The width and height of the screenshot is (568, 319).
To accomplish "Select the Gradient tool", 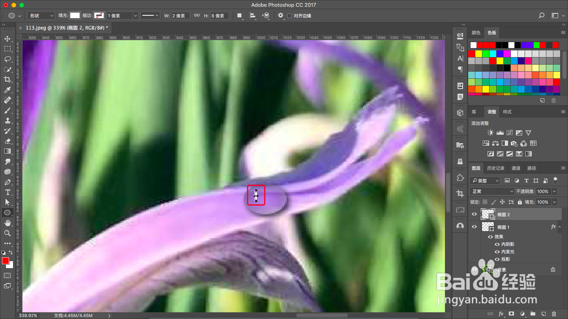I will click(x=7, y=151).
